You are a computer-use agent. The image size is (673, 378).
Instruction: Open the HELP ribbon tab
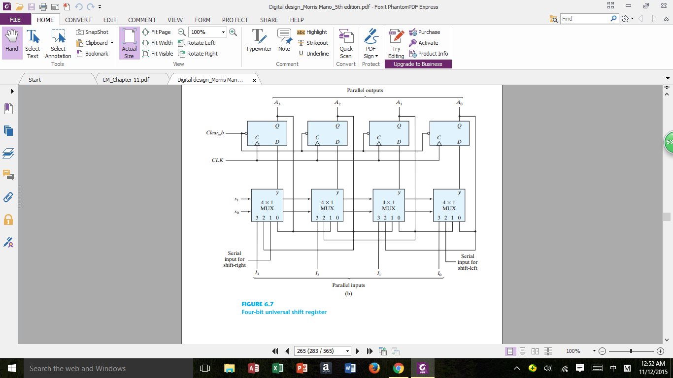coord(297,20)
